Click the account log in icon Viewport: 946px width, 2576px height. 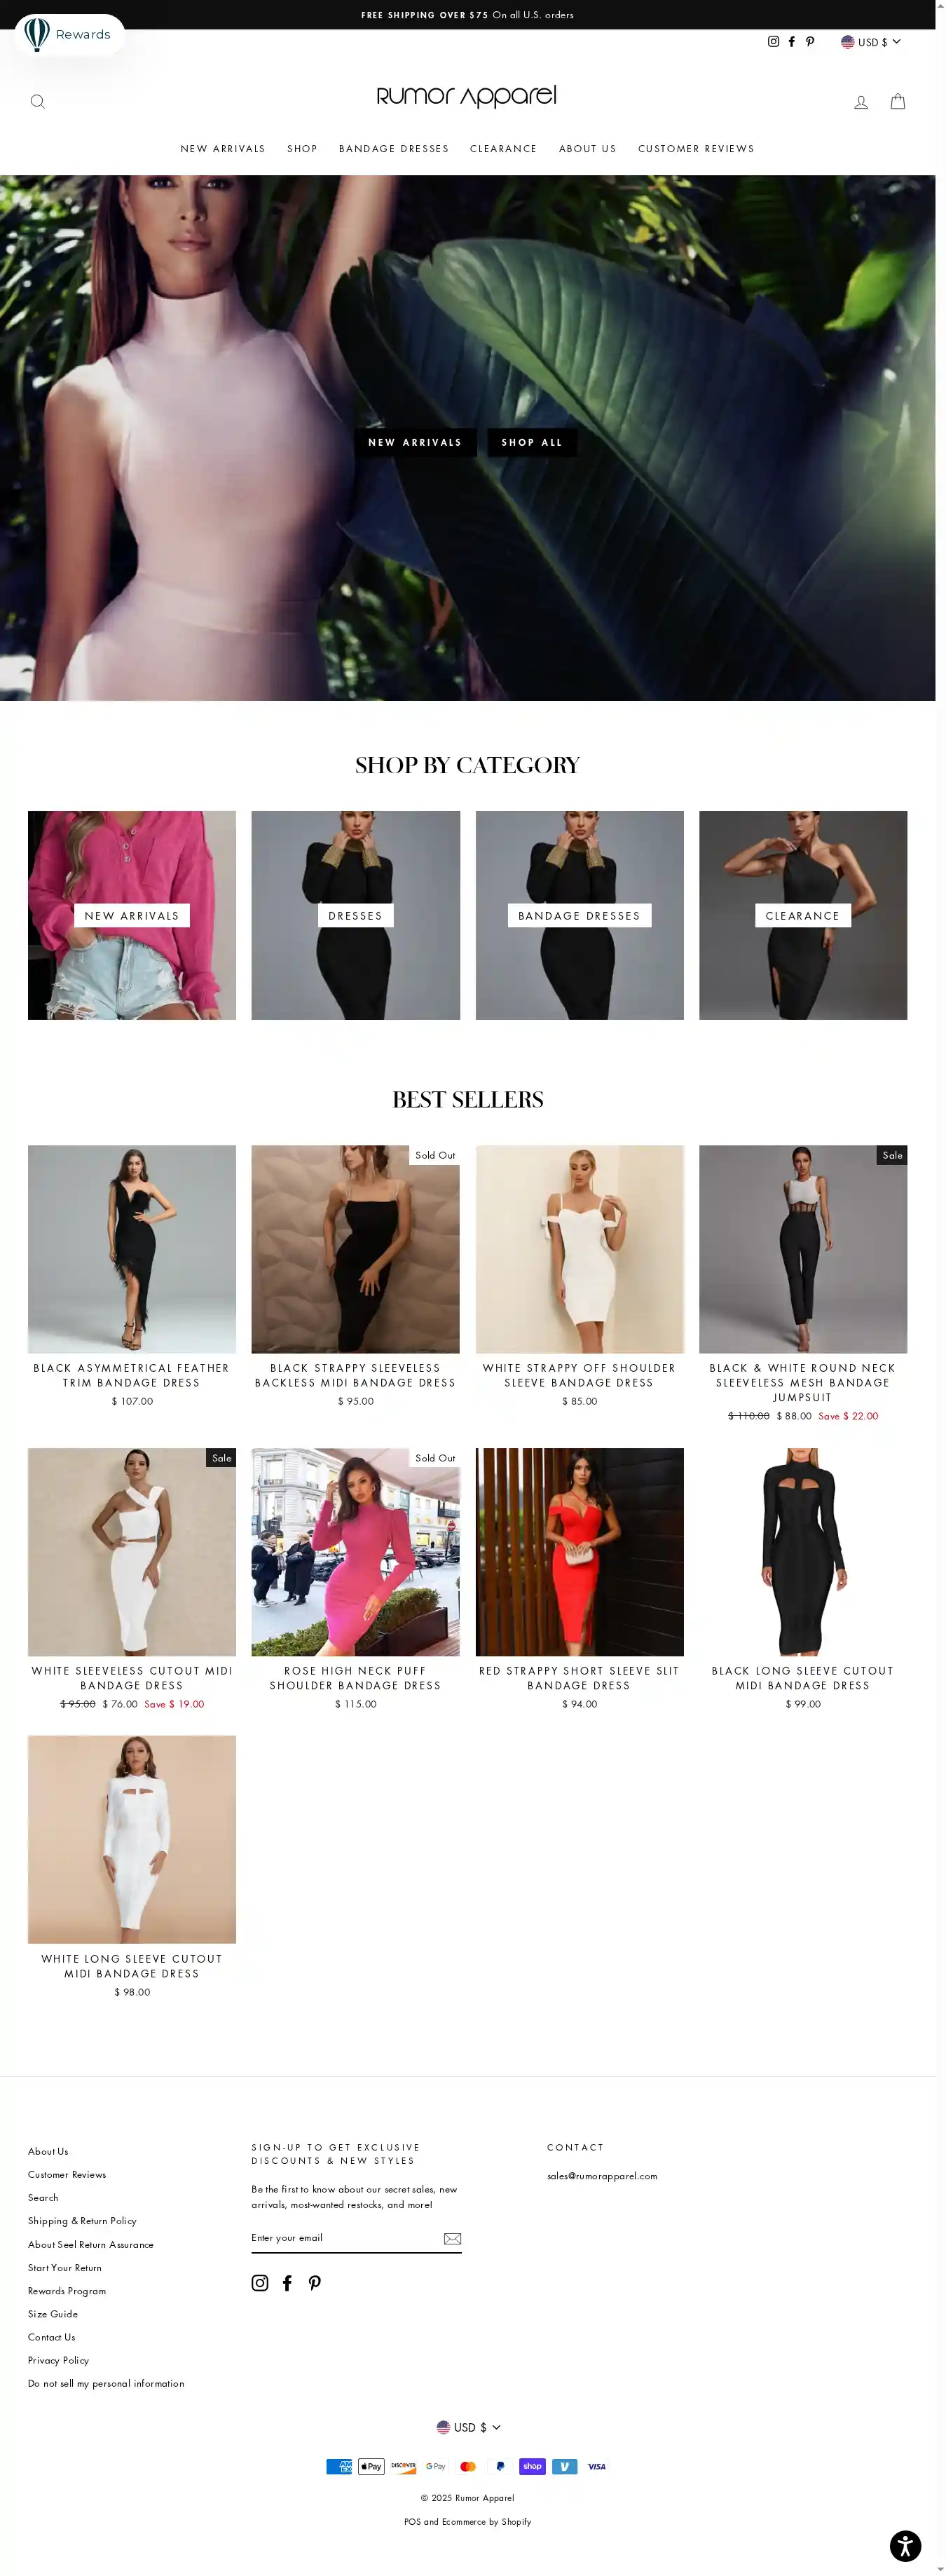[x=861, y=102]
